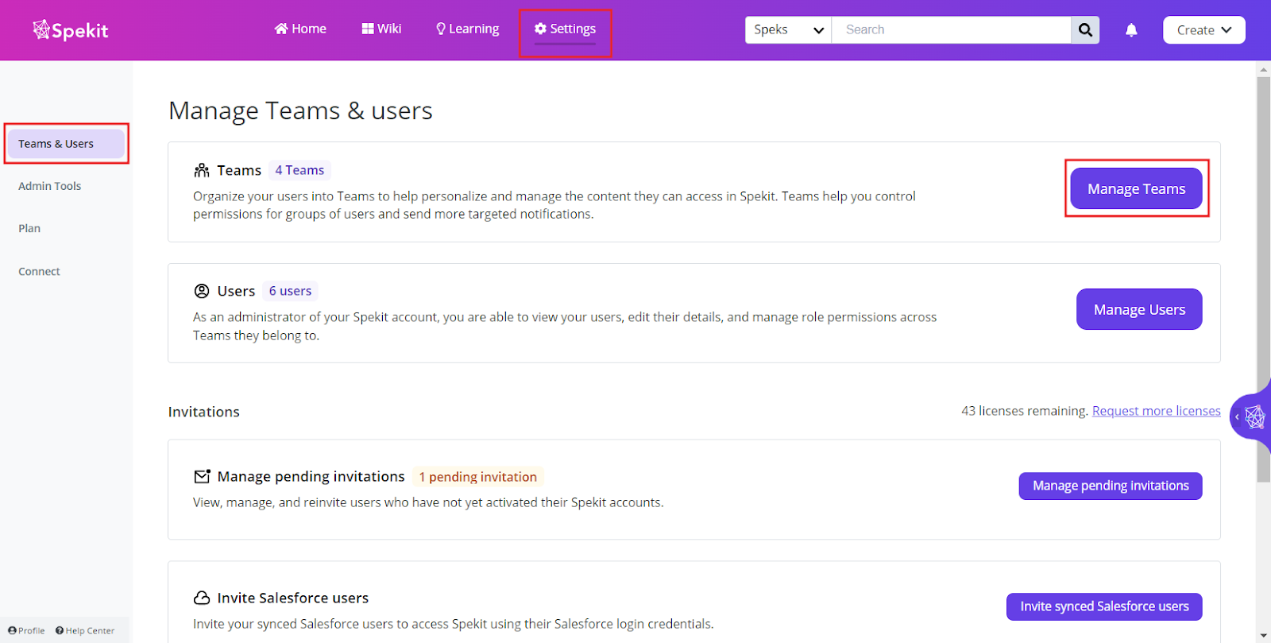
Task: Select Teams & Users in sidebar
Action: tap(66, 144)
